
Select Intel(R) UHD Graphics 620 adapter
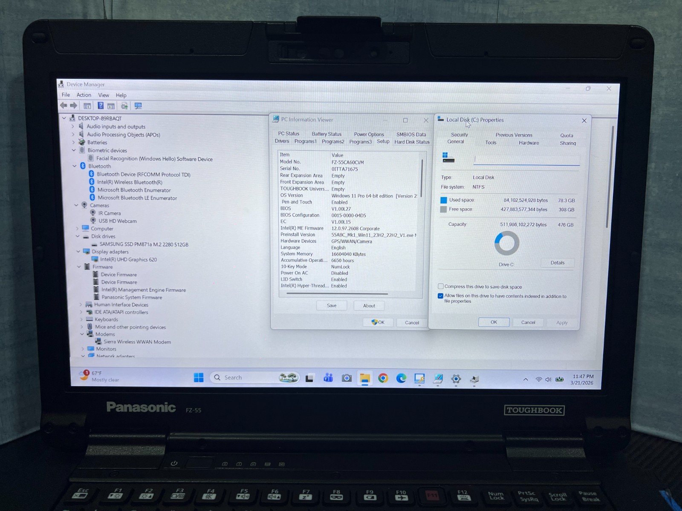pyautogui.click(x=128, y=259)
